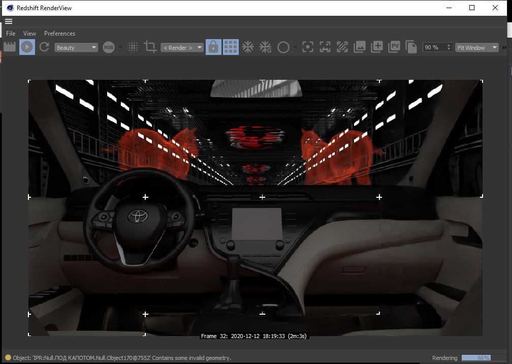
Task: Toggle the lock camera icon
Action: (x=213, y=47)
